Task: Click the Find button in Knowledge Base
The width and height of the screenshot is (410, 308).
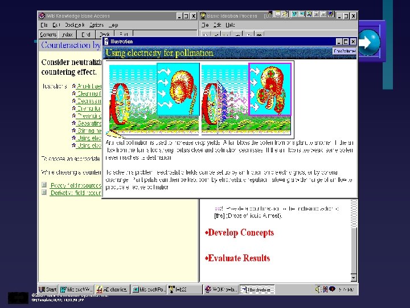Action: coord(86,35)
